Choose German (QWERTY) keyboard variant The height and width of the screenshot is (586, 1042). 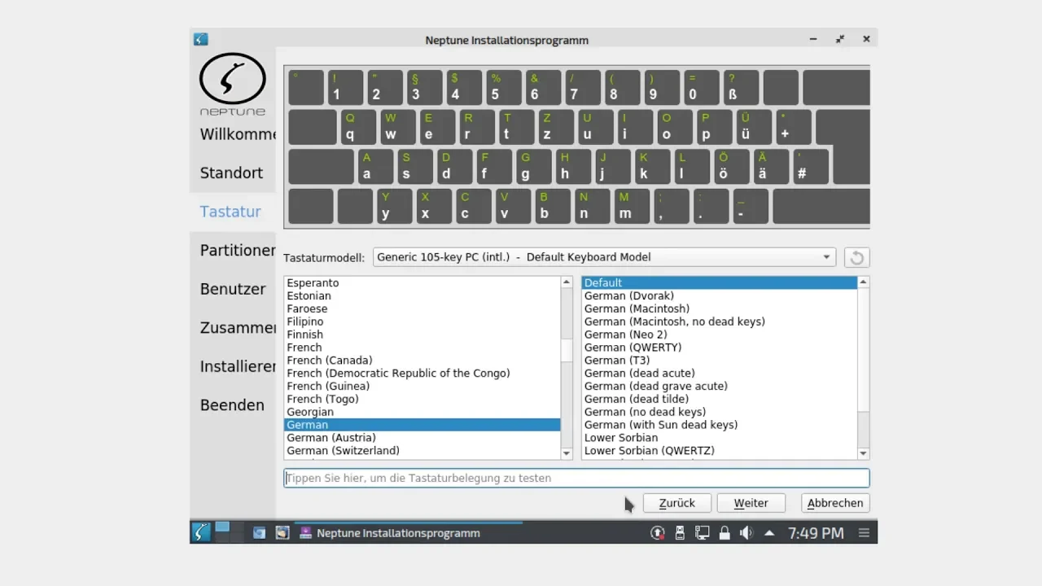[633, 348]
